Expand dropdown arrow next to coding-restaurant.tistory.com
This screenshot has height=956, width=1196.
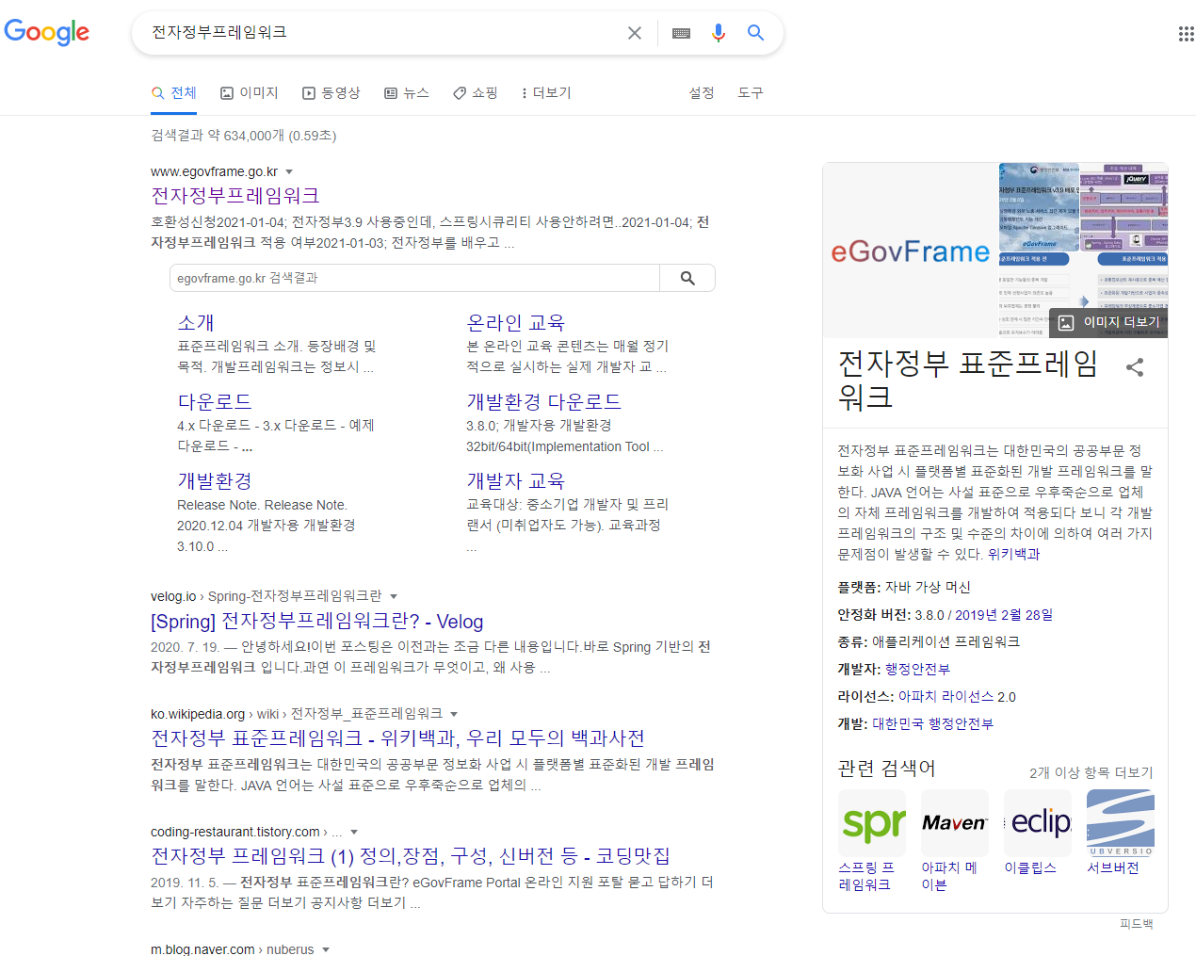[x=354, y=832]
